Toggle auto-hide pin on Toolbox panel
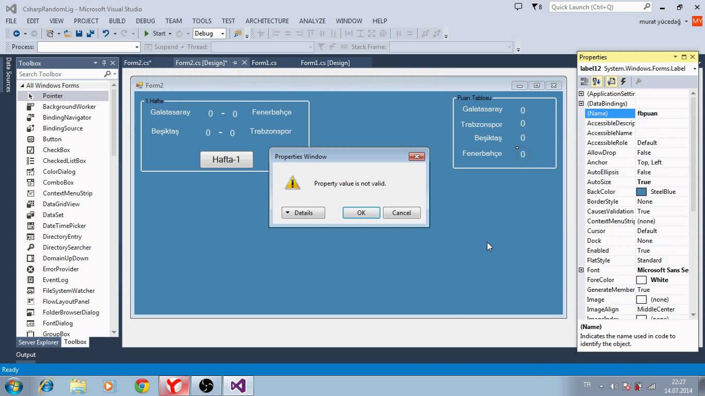 pyautogui.click(x=104, y=63)
